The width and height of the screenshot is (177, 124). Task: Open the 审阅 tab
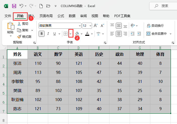[83, 16]
